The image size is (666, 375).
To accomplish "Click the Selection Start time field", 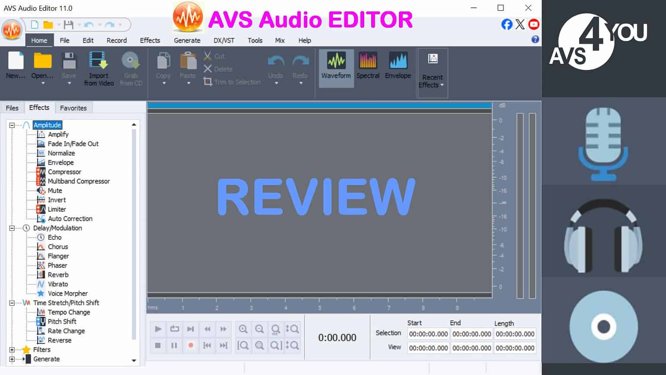I will pyautogui.click(x=428, y=334).
